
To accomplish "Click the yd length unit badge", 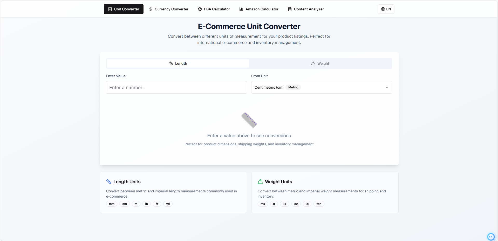I will (x=168, y=204).
